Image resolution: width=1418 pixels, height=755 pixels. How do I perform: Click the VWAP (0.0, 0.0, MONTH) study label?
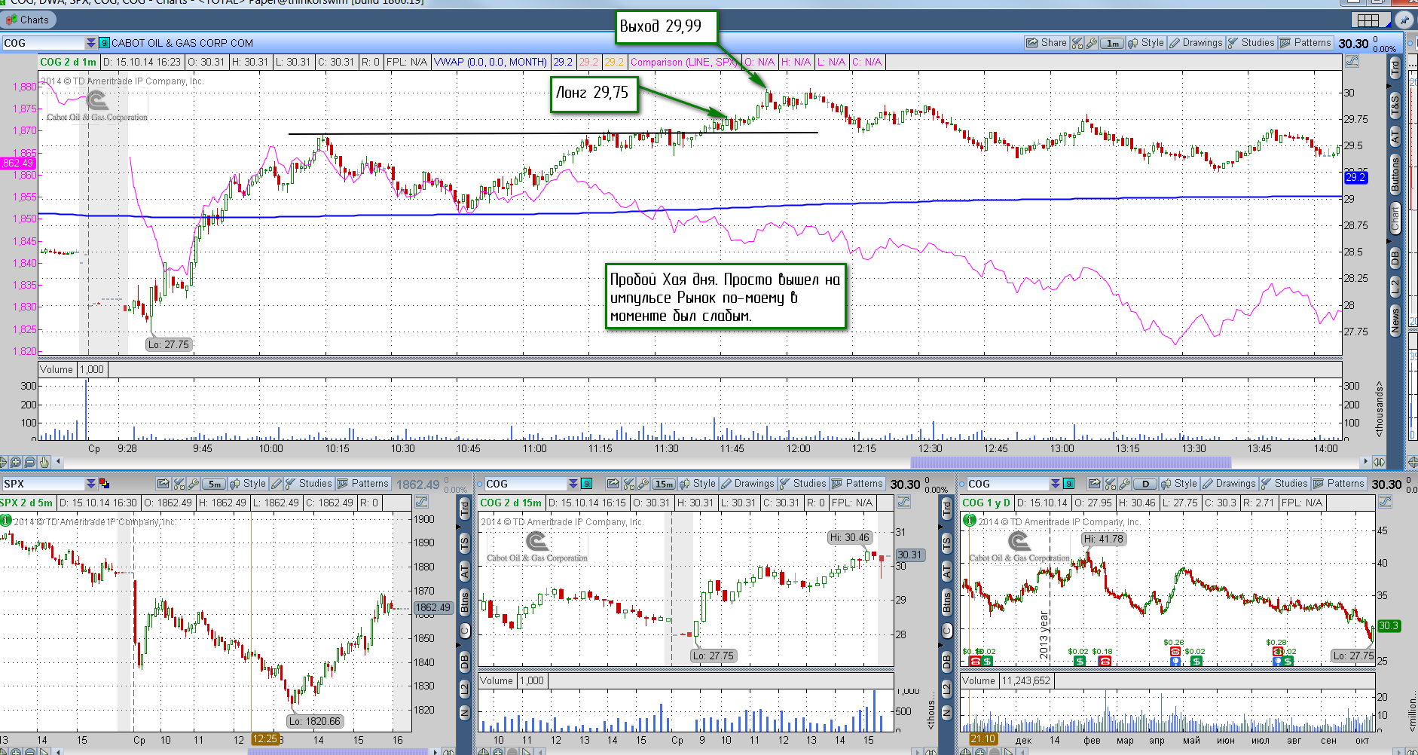(490, 62)
